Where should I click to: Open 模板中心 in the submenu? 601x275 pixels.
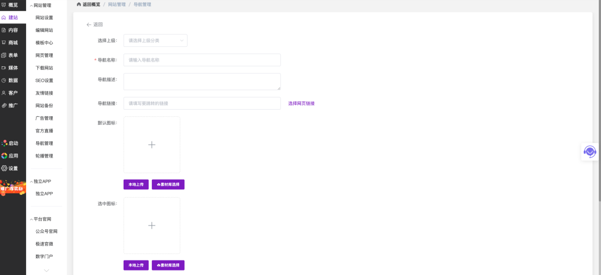44,42
